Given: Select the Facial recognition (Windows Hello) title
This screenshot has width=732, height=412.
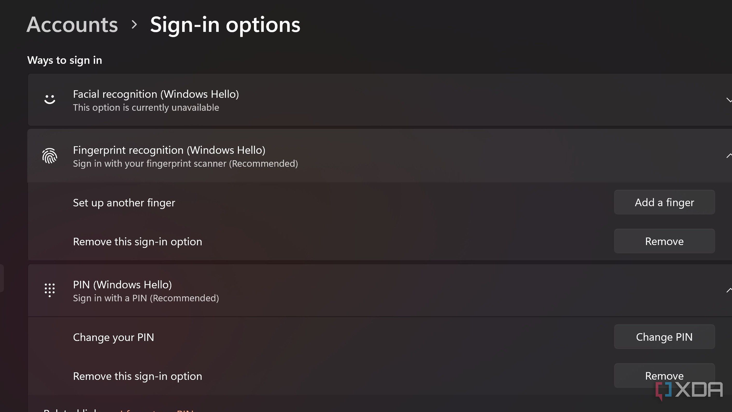Looking at the screenshot, I should coord(156,94).
